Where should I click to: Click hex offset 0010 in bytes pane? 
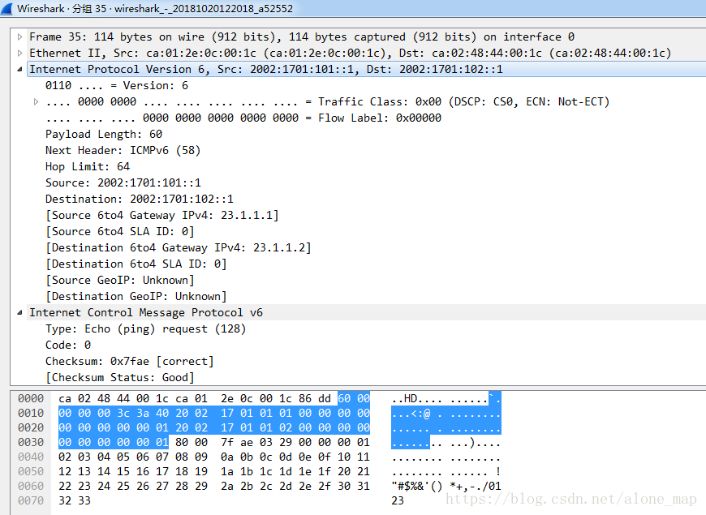(31, 413)
